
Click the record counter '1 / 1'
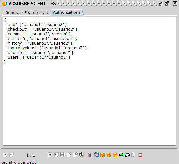[x=31, y=155]
